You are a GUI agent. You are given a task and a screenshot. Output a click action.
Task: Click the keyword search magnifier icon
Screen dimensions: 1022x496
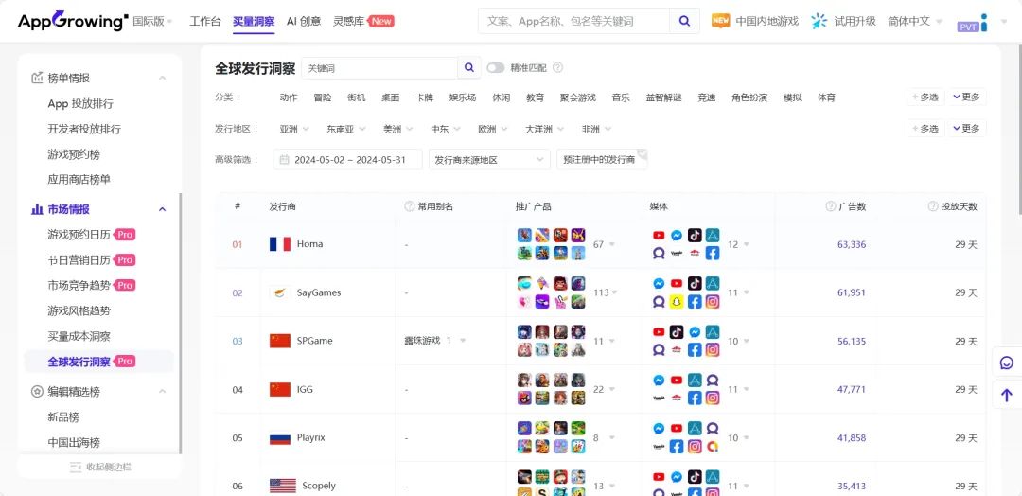(469, 68)
